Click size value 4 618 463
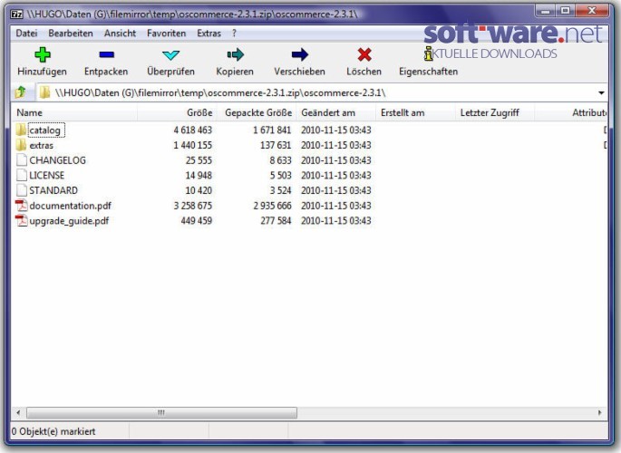 (x=193, y=130)
